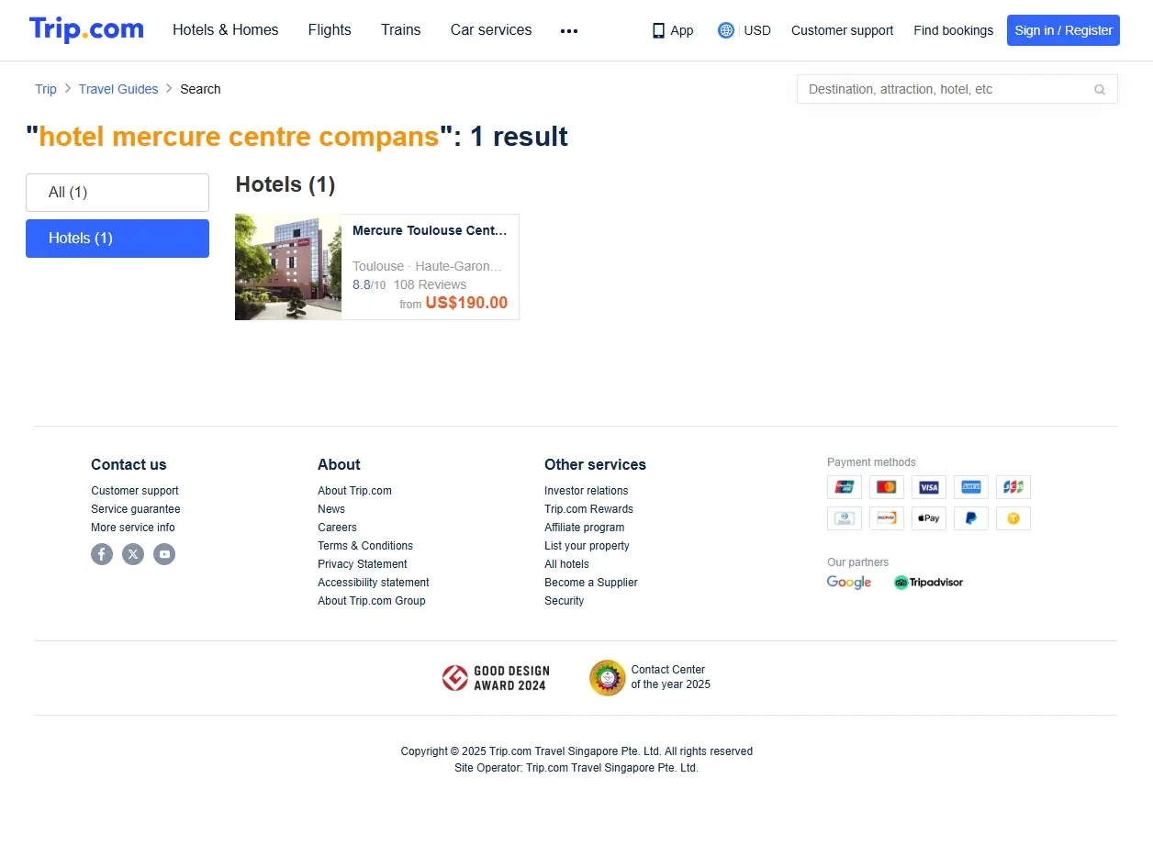Open Find bookings link
This screenshot has width=1153, height=845.
pyautogui.click(x=953, y=30)
